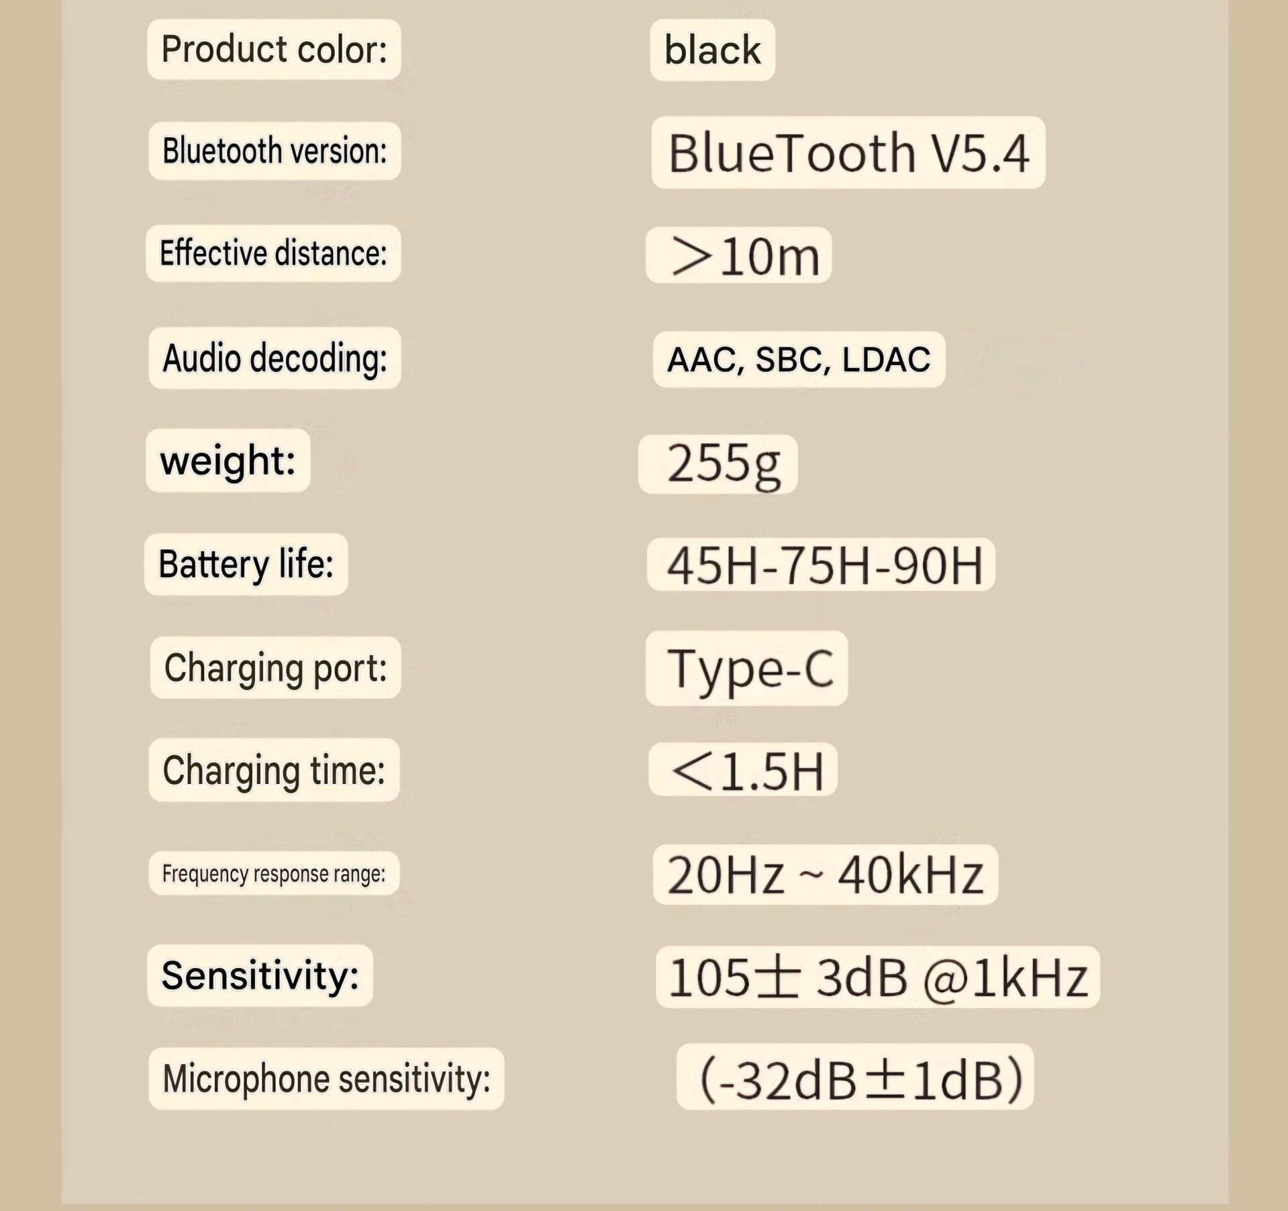This screenshot has width=1288, height=1211.
Task: Click the "Microphone sensitivity:" label
Action: tap(326, 1079)
